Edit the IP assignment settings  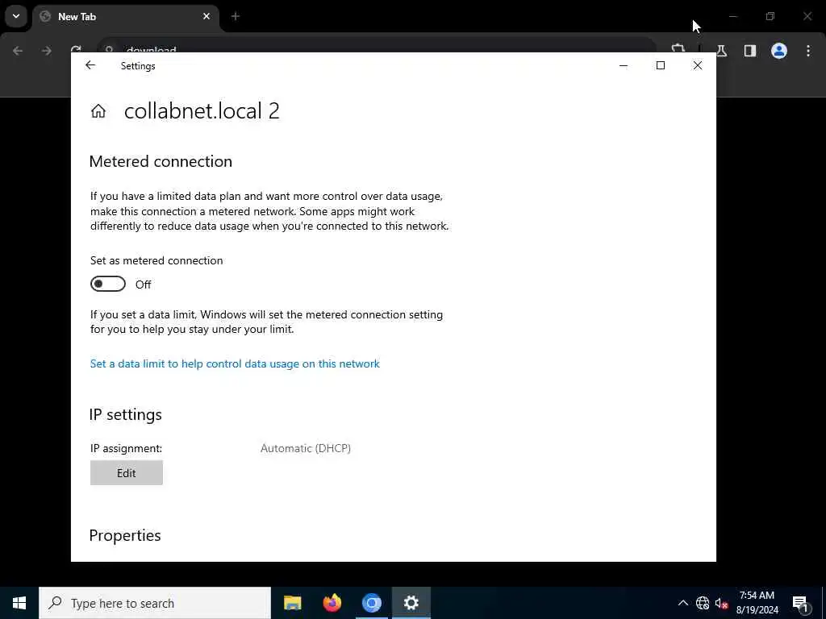[x=127, y=472]
